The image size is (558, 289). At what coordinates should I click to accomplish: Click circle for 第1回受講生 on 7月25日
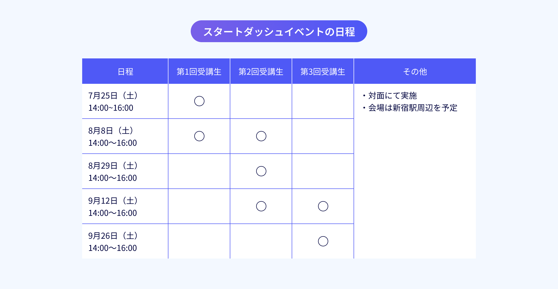(x=199, y=101)
